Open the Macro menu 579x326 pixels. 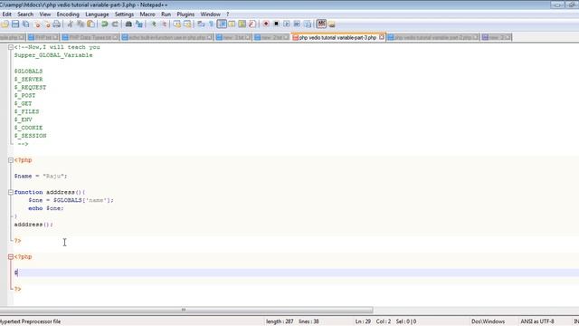(x=147, y=14)
